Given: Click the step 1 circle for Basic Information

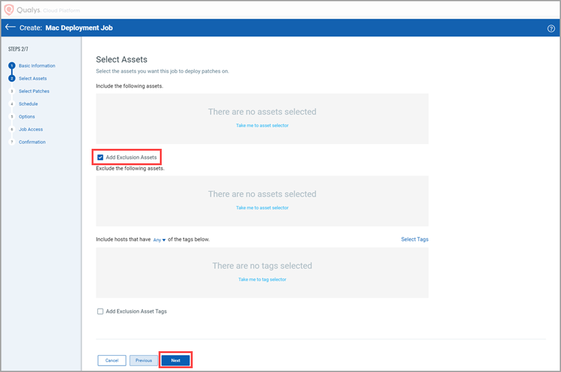Looking at the screenshot, I should 11,66.
